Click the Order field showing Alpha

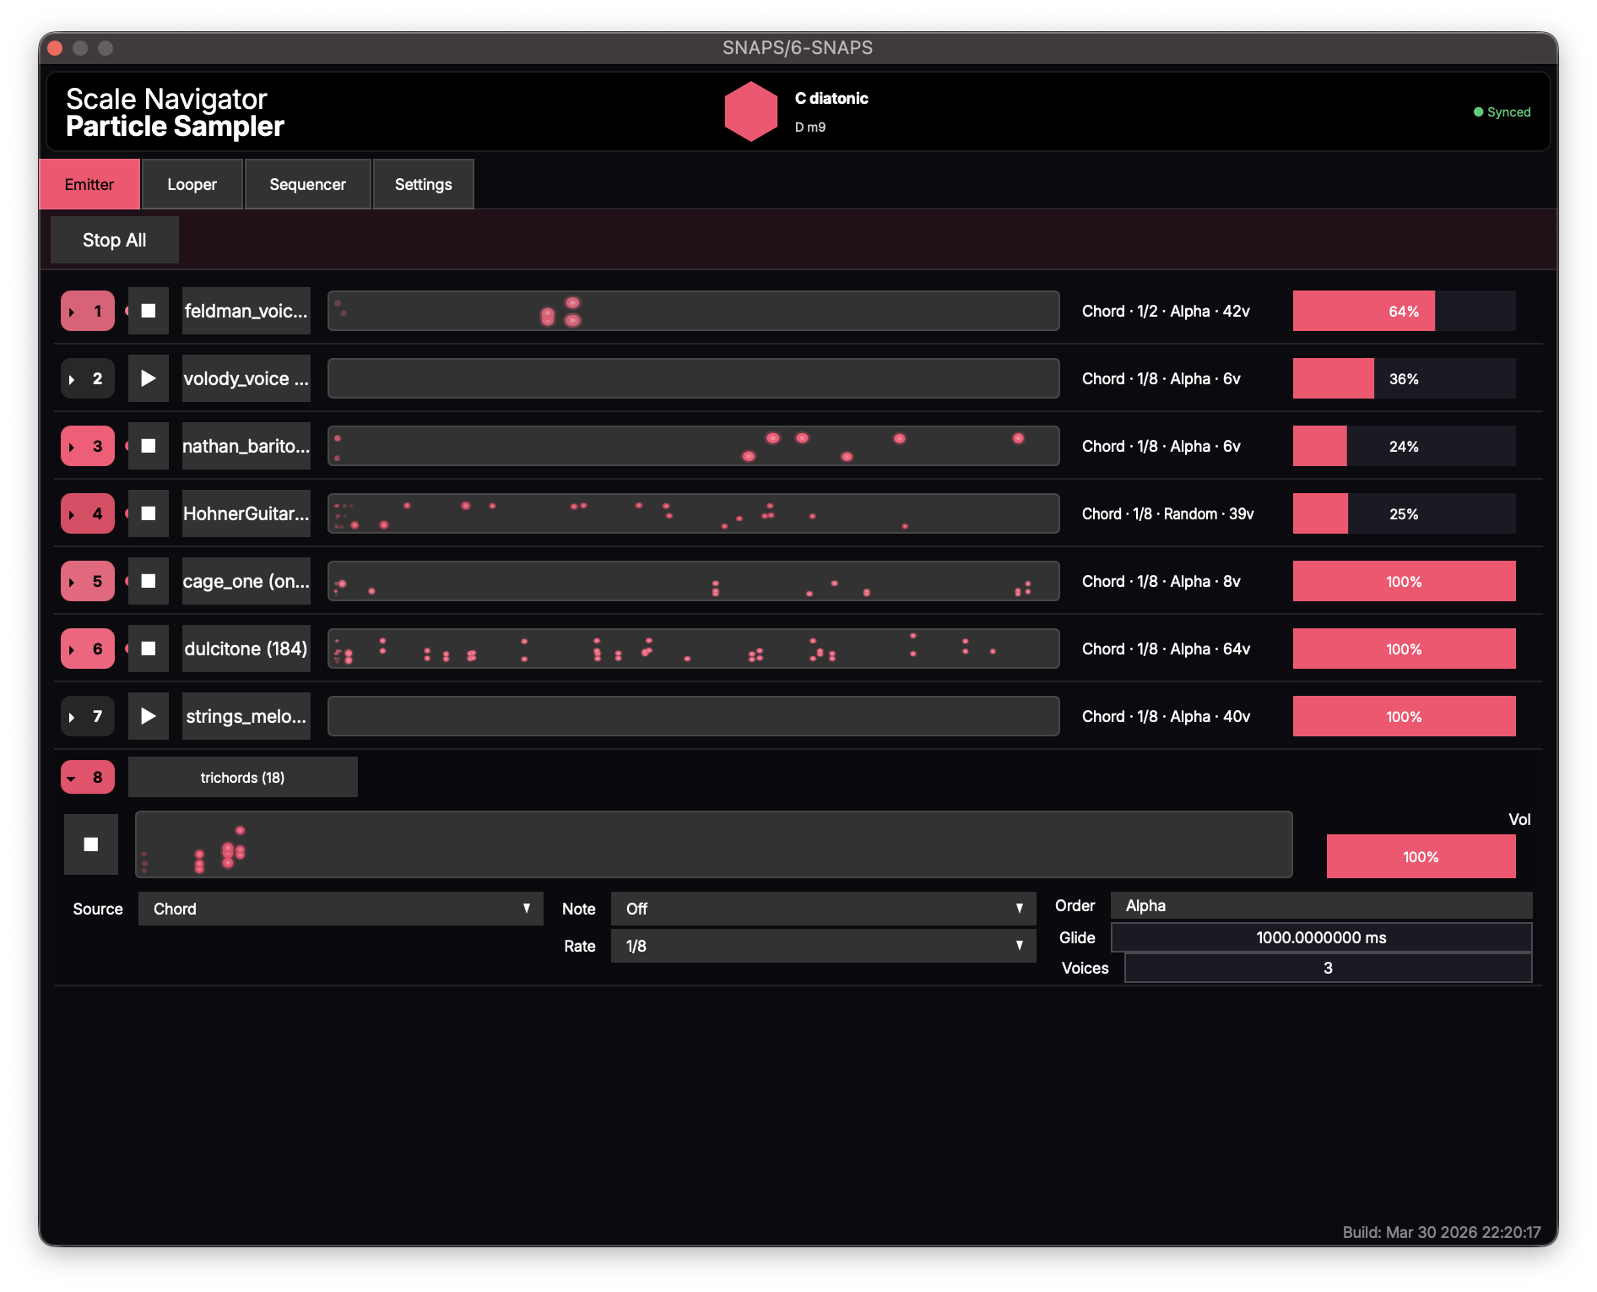(x=1322, y=905)
